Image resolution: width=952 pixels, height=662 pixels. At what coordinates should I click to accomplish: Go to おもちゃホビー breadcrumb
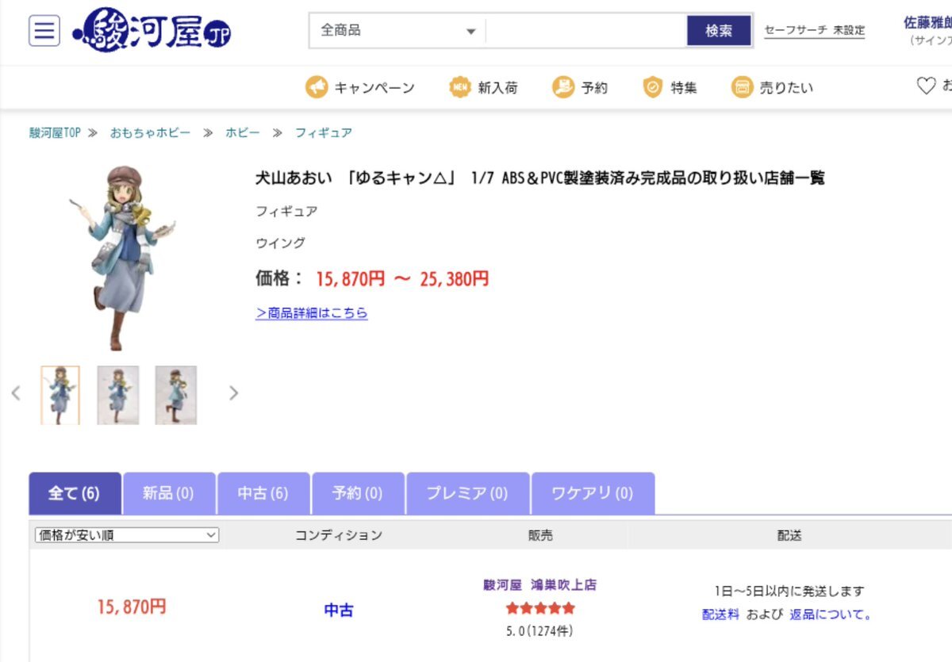coord(150,132)
